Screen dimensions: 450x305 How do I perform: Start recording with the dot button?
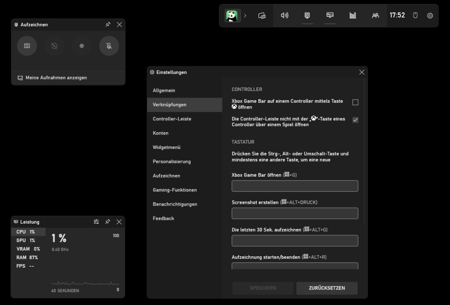point(82,46)
